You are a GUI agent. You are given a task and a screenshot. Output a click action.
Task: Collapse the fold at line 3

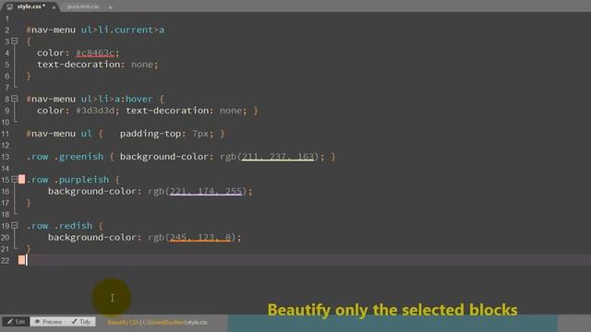(x=15, y=41)
